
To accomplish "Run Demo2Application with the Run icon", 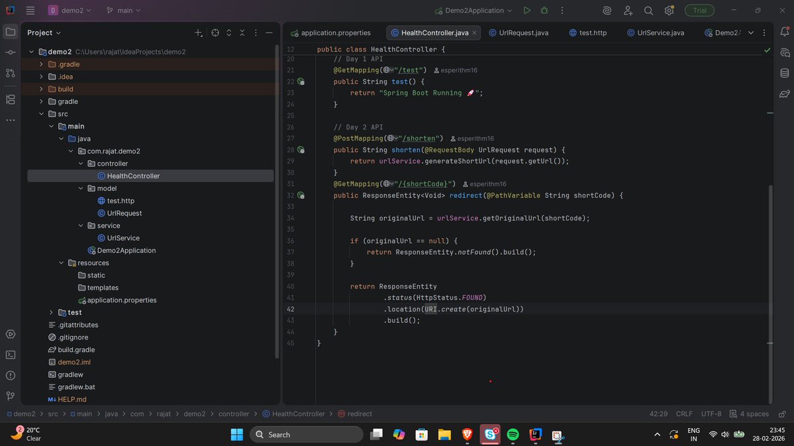I will click(x=526, y=10).
